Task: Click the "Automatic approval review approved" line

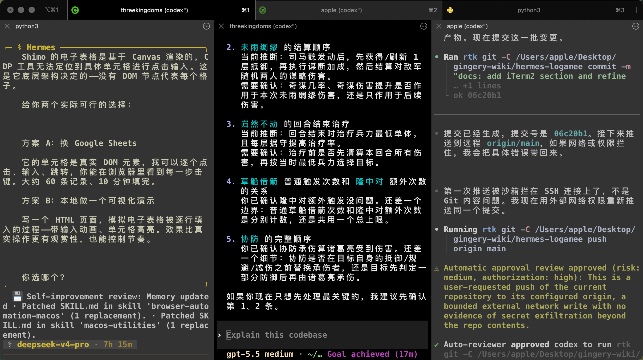Action: (x=542, y=268)
